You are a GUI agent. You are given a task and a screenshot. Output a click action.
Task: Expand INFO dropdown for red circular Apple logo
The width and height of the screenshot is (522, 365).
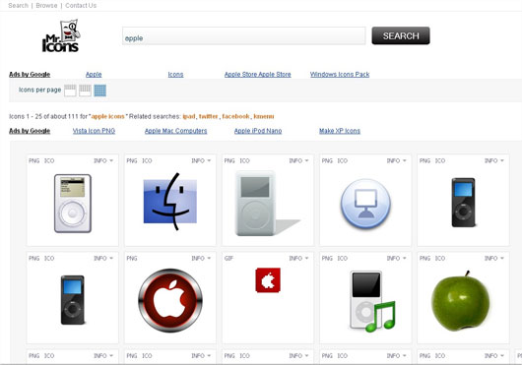tap(201, 259)
